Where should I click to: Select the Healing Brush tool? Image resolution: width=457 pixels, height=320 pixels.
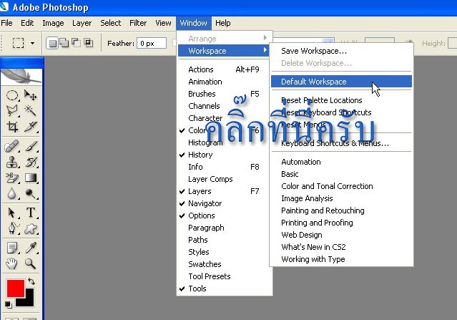coord(12,146)
